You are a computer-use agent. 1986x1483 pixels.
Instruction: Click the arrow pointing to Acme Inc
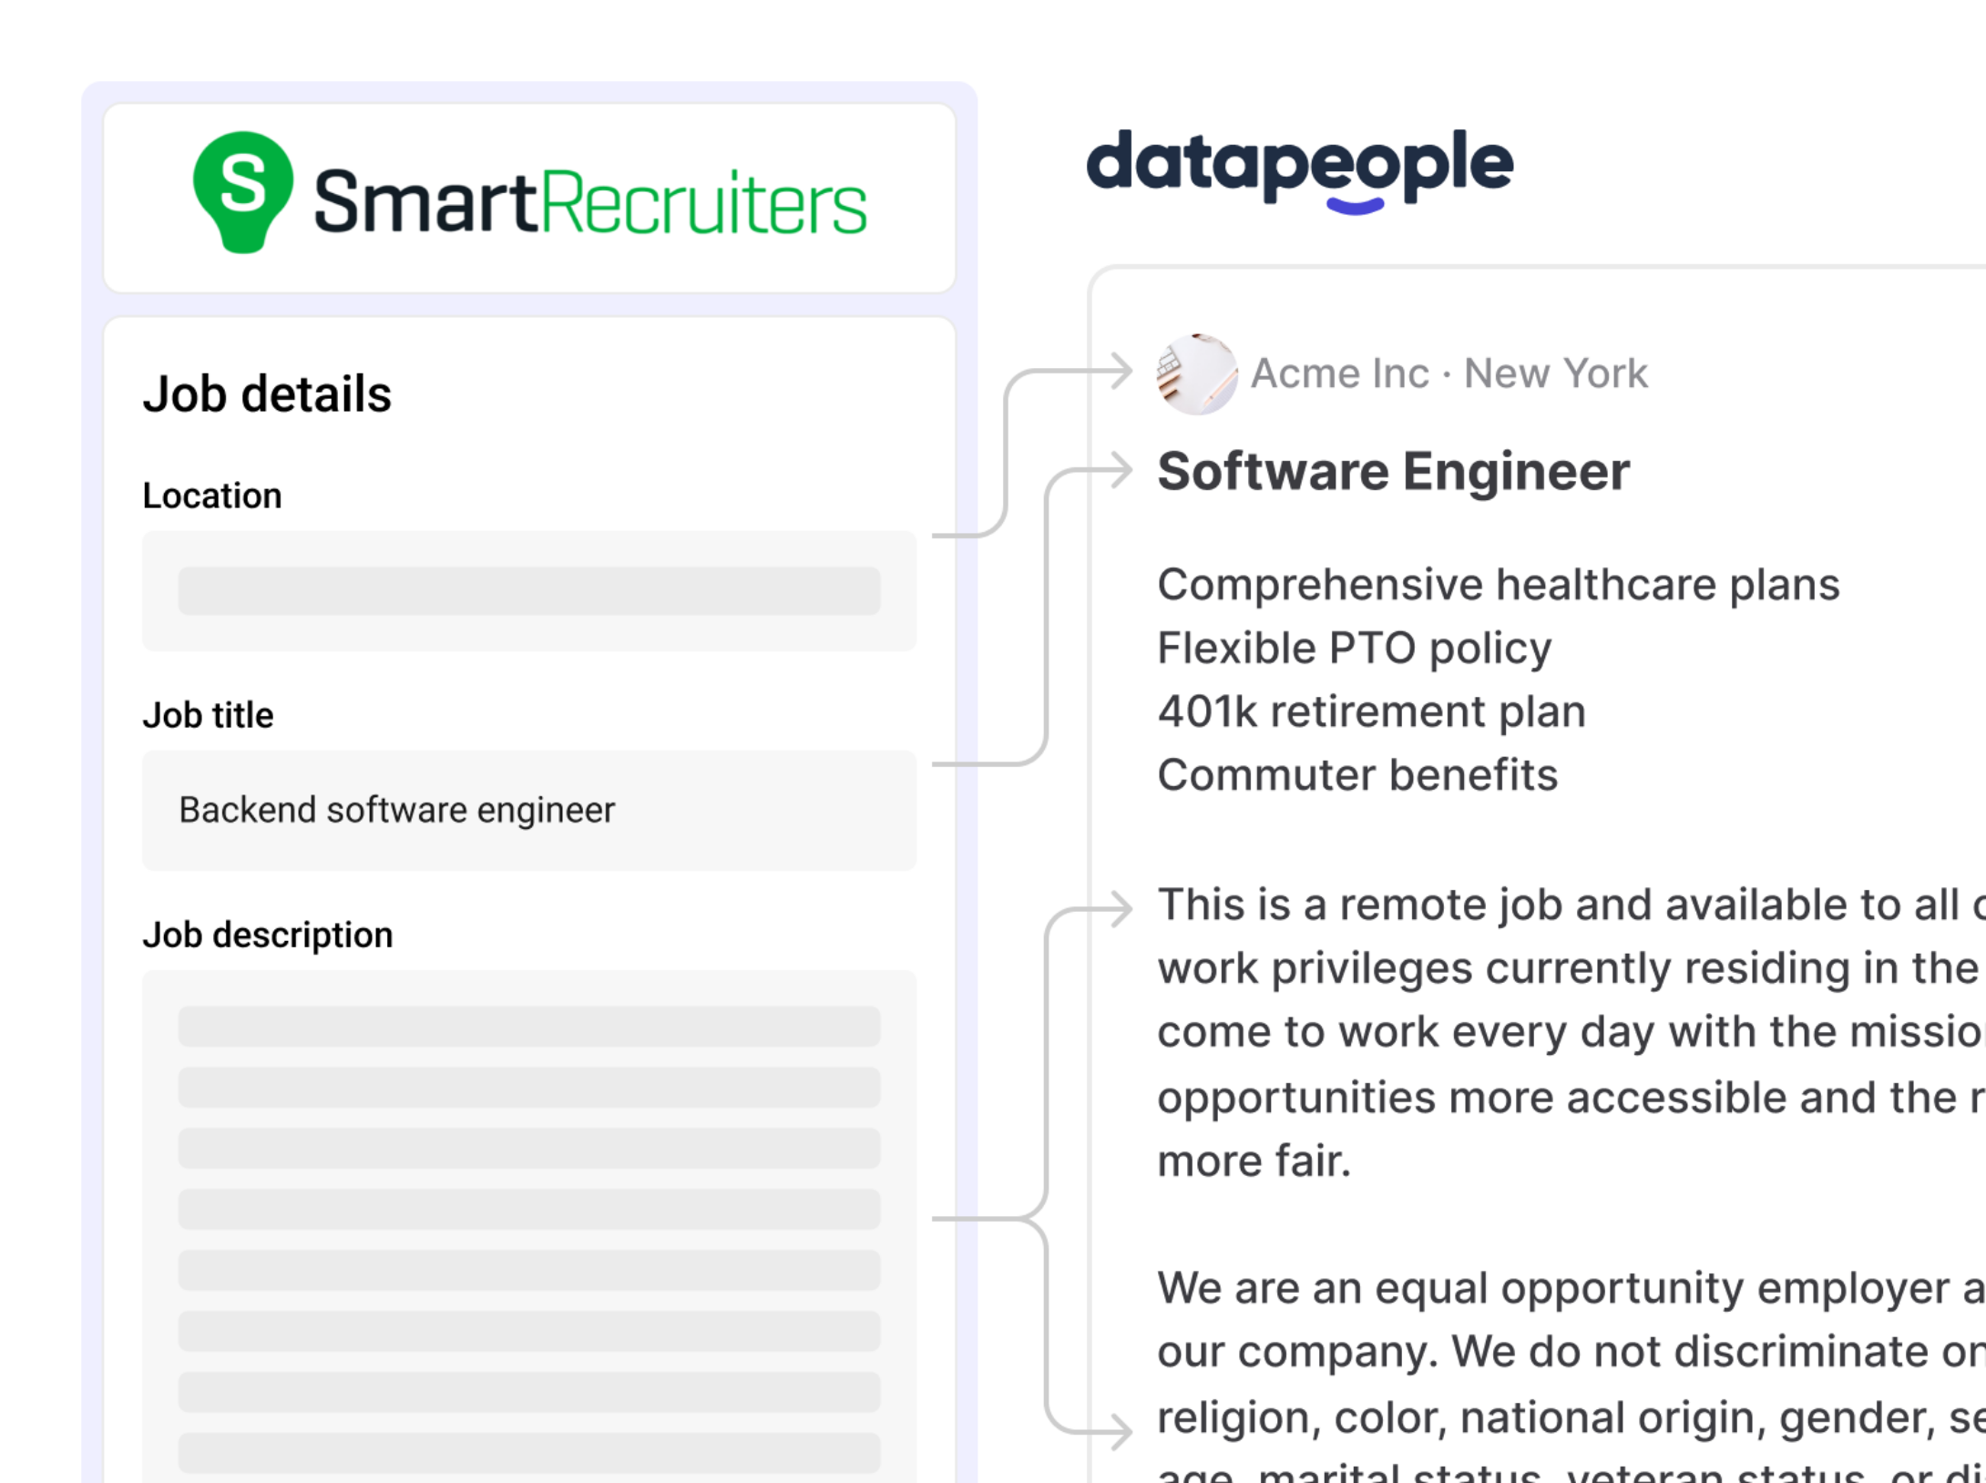(x=1119, y=371)
